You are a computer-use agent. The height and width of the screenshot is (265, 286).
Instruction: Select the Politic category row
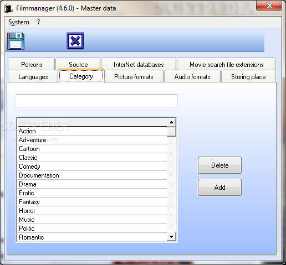pyautogui.click(x=92, y=228)
